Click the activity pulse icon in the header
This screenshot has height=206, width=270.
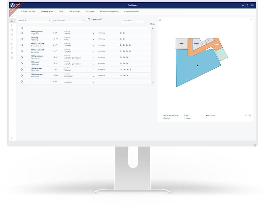pos(243,6)
